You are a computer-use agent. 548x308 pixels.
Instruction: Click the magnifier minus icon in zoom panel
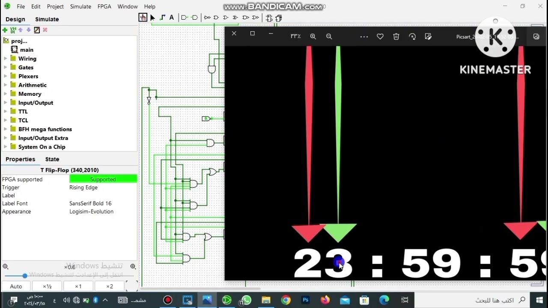pyautogui.click(x=5, y=267)
